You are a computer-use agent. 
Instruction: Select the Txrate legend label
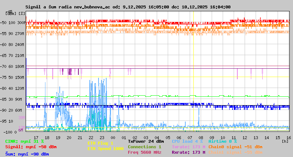tap(188, 147)
